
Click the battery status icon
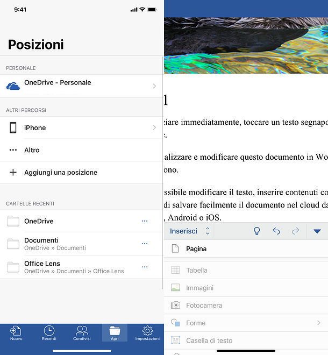coord(152,10)
